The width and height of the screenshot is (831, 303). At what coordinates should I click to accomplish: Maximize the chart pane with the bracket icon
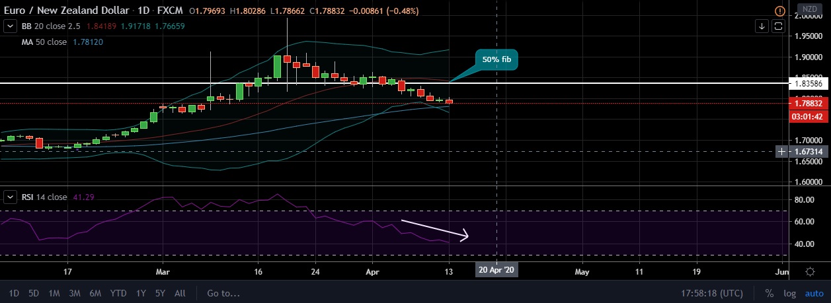click(778, 26)
